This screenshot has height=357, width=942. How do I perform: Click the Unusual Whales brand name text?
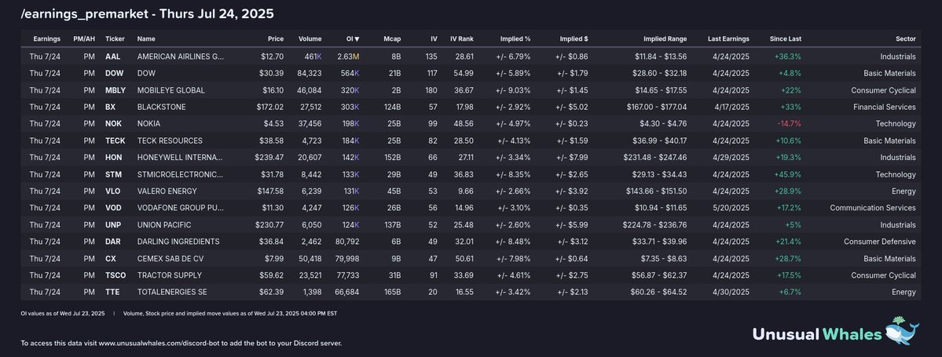817,333
